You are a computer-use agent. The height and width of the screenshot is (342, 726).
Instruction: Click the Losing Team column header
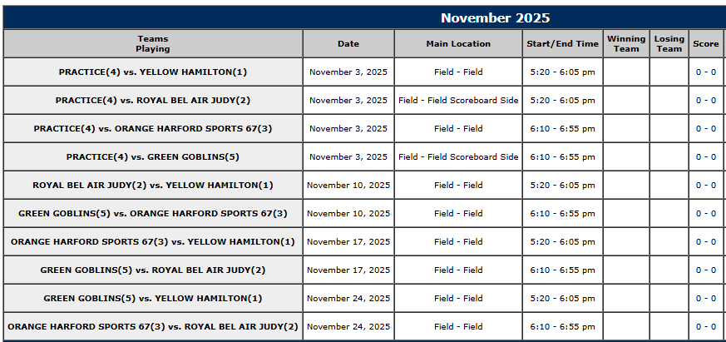(669, 43)
